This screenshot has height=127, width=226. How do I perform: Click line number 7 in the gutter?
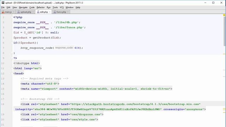(3, 48)
